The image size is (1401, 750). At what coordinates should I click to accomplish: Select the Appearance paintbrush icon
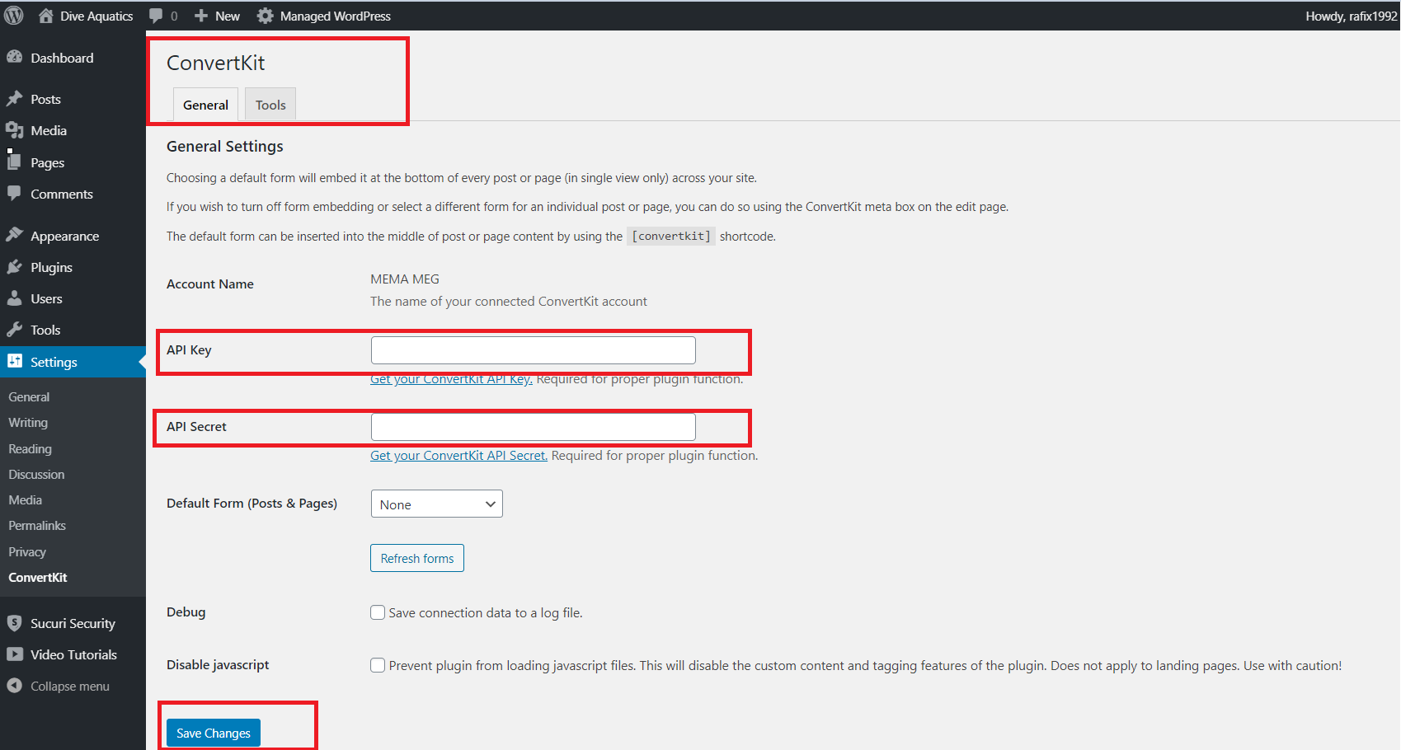point(16,235)
